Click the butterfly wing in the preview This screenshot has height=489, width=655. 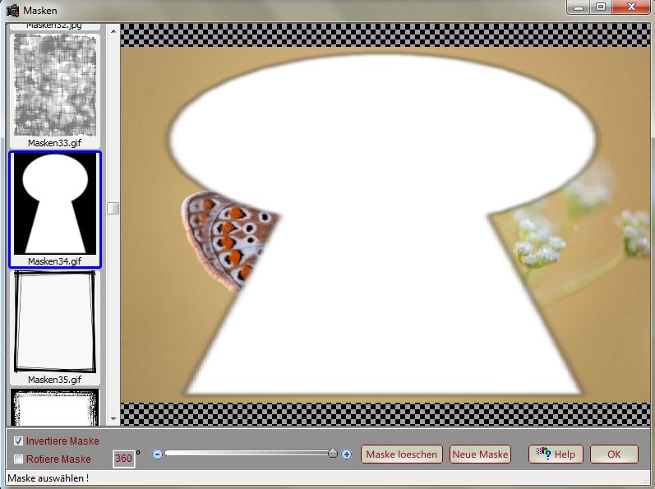[x=226, y=238]
